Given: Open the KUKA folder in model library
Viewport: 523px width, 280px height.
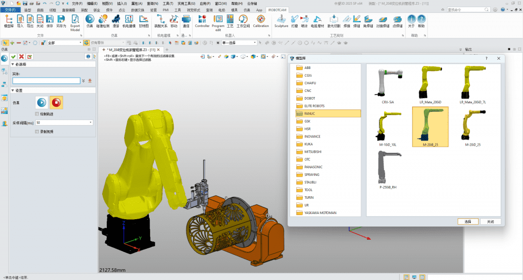Looking at the screenshot, I should click(308, 144).
